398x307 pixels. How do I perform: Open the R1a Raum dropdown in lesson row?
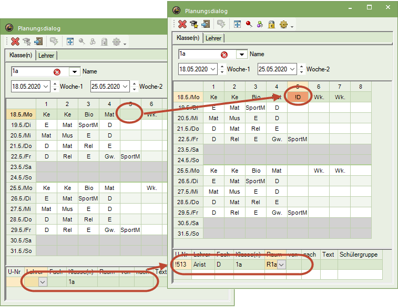pos(281,264)
